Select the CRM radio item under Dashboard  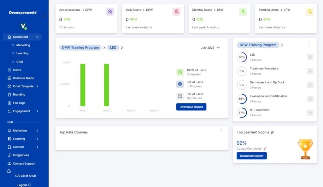tap(13, 62)
